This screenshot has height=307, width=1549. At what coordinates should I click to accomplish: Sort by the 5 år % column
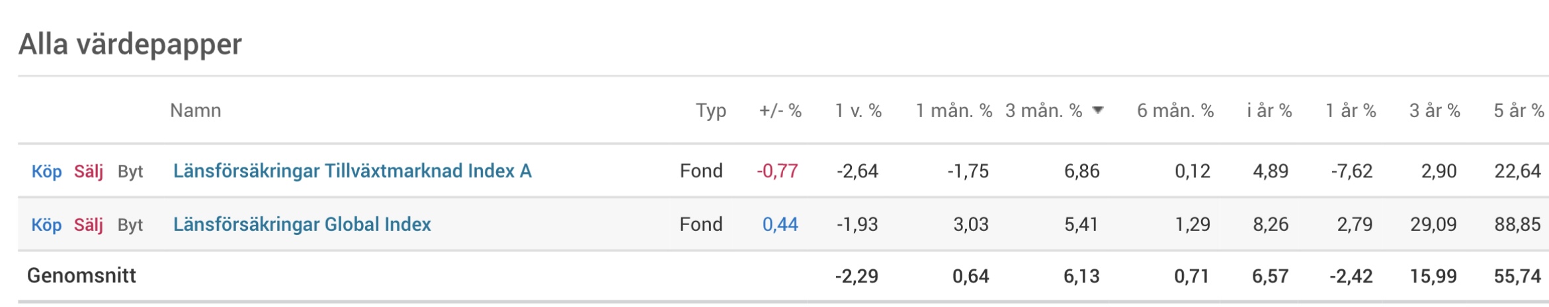click(1518, 110)
